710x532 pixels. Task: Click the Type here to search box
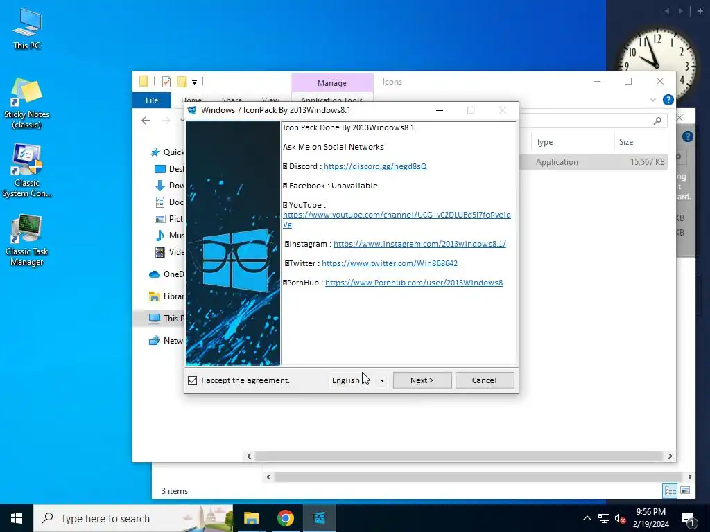[x=133, y=518]
